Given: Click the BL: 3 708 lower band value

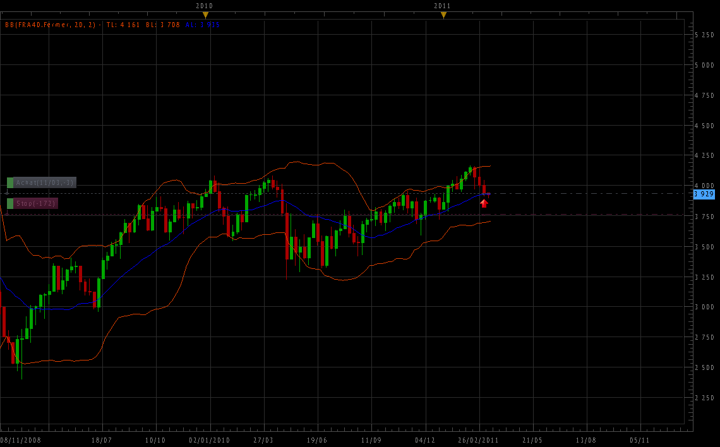Looking at the screenshot, I should click(163, 25).
